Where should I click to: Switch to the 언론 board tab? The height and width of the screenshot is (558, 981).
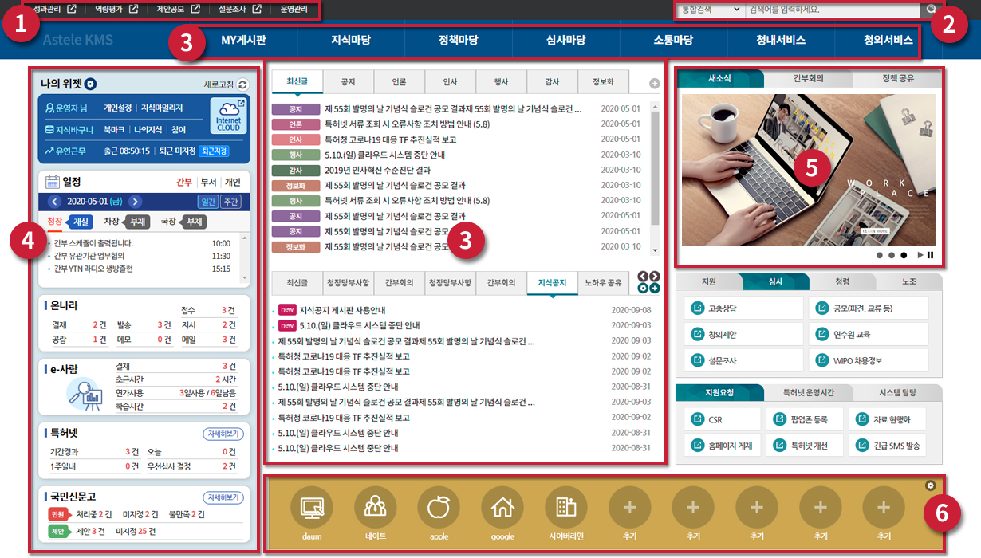click(399, 82)
